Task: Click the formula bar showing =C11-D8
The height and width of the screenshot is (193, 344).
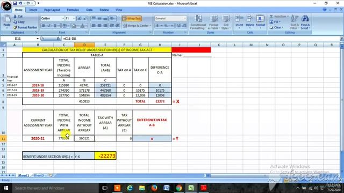Action: (x=200, y=39)
